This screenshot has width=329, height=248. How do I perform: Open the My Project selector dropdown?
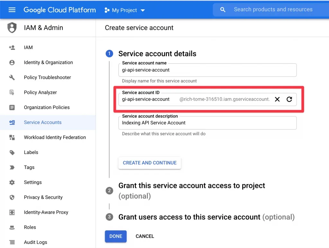125,10
